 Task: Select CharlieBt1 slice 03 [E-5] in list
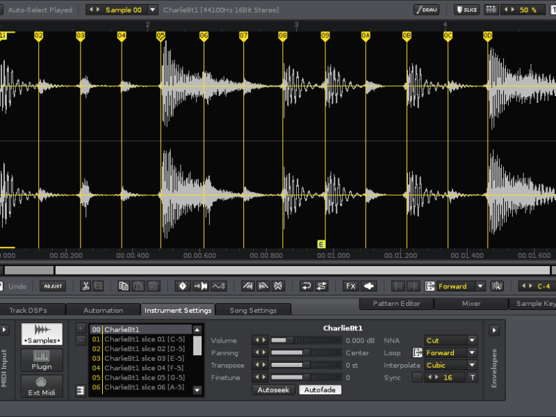coord(144,358)
